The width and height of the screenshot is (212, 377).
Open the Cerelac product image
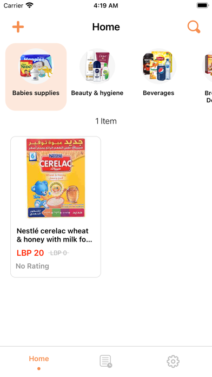click(56, 178)
